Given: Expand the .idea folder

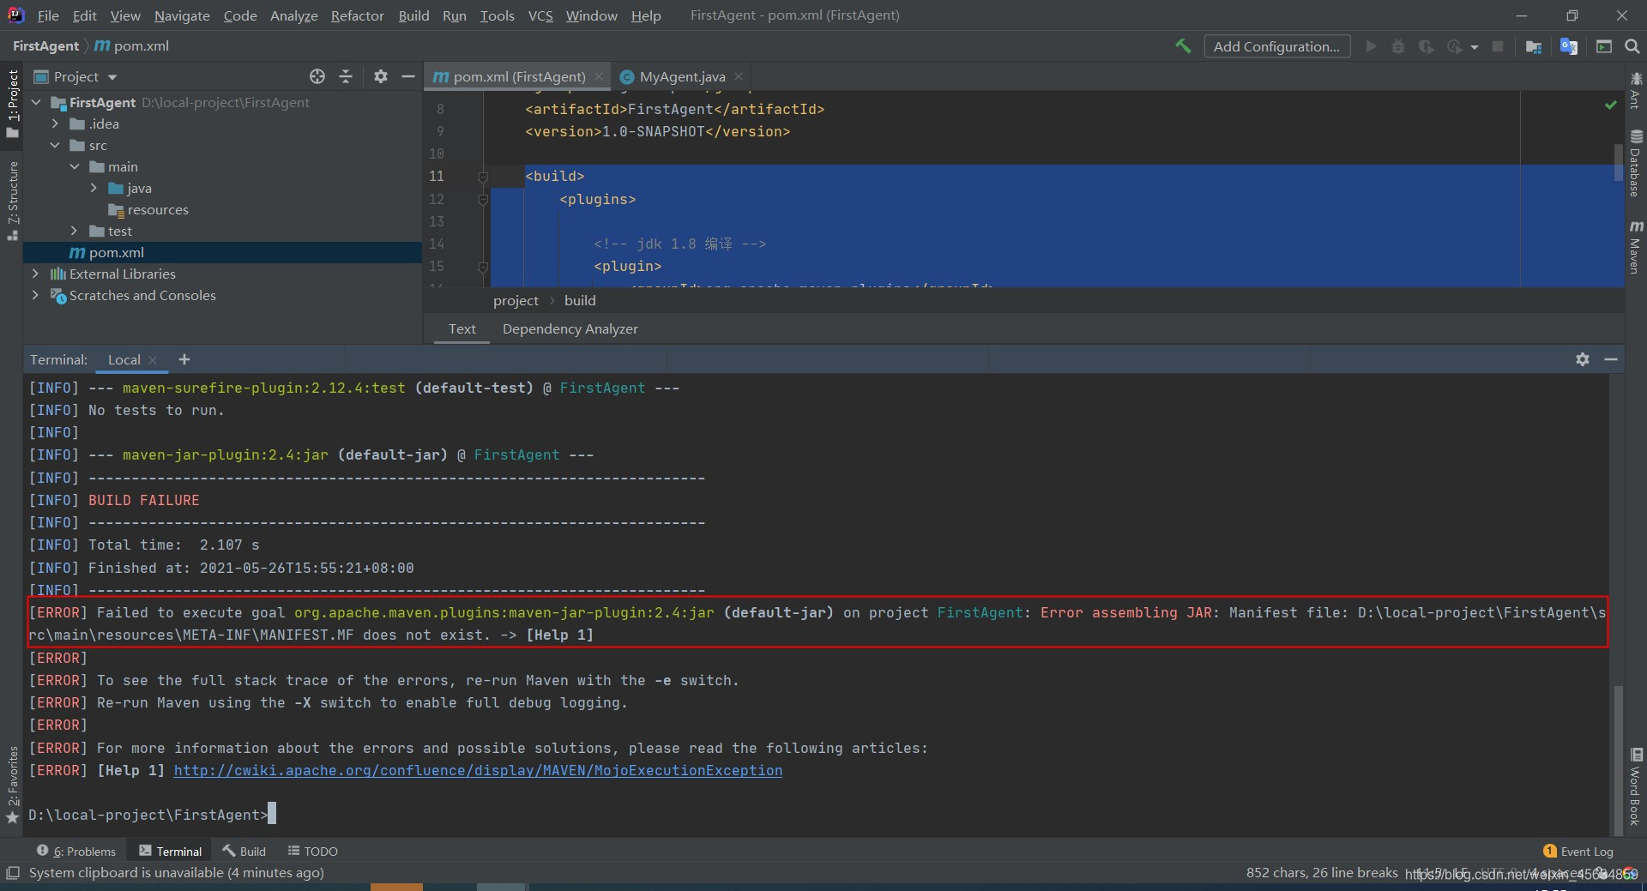Looking at the screenshot, I should click(56, 123).
